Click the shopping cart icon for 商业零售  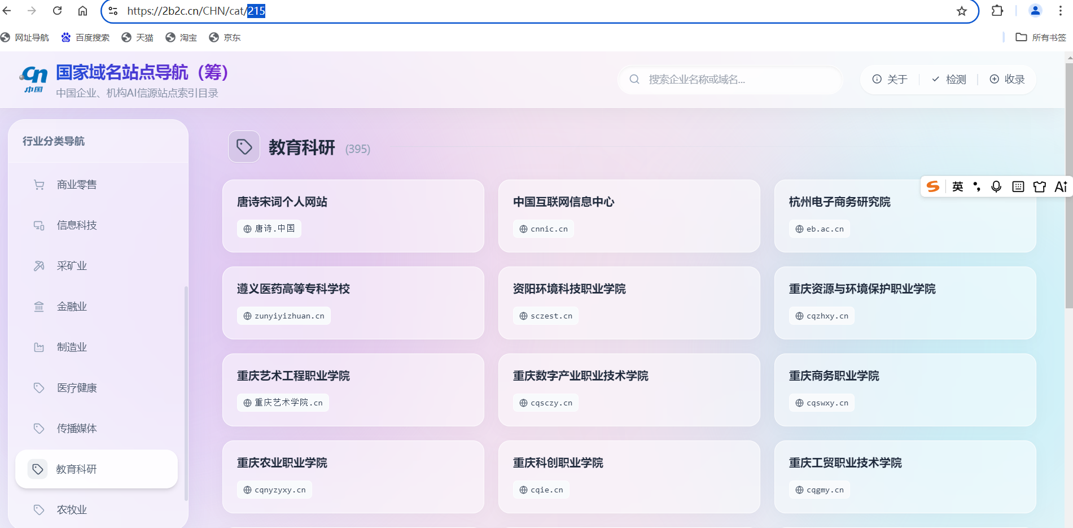pyautogui.click(x=39, y=185)
